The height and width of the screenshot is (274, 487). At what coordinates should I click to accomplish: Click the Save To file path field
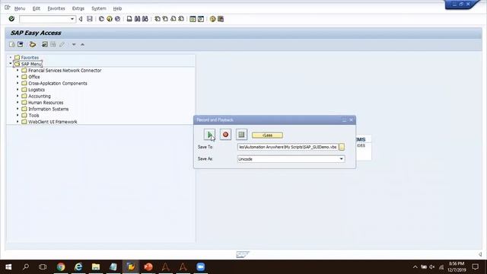(x=288, y=147)
